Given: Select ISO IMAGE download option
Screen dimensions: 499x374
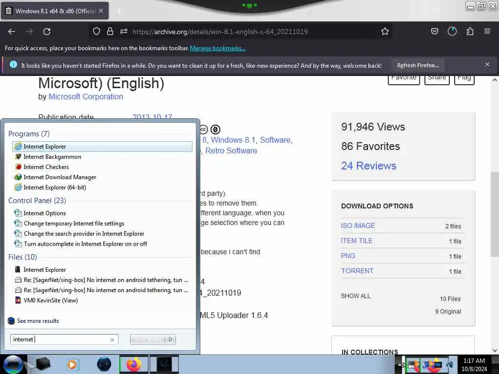Looking at the screenshot, I should (358, 225).
